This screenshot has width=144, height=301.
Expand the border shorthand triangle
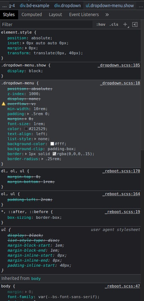point(26,154)
